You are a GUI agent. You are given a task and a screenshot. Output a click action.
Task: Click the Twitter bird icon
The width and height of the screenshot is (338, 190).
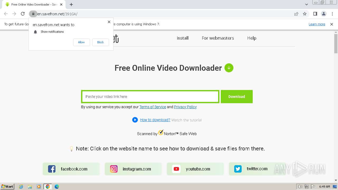238,169
